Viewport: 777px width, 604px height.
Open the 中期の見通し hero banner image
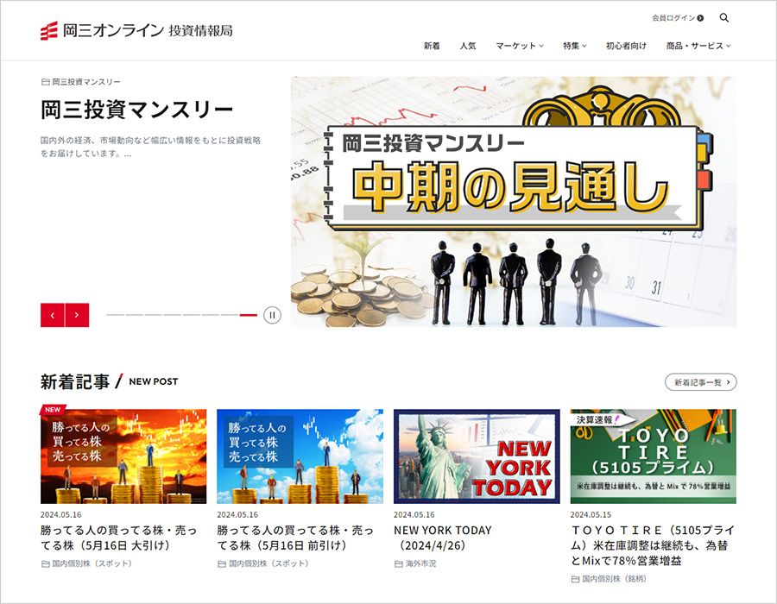click(x=514, y=202)
